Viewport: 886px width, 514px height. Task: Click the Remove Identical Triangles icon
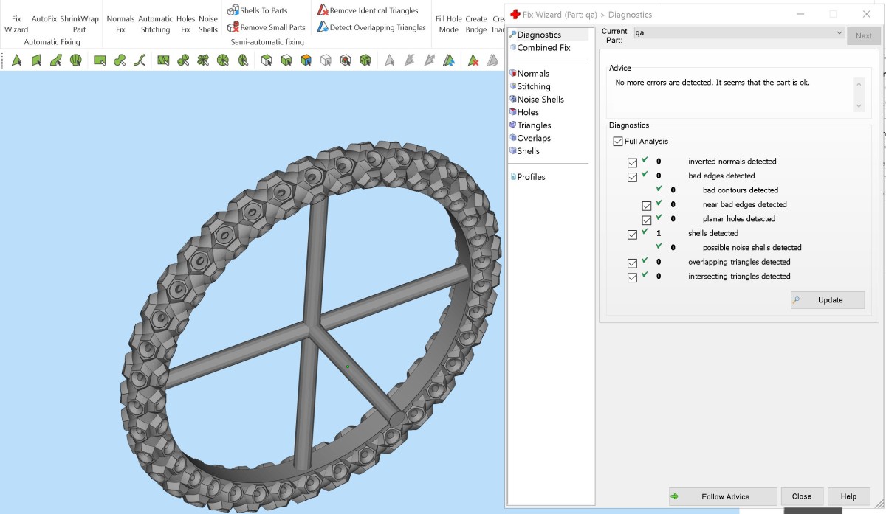coord(323,10)
